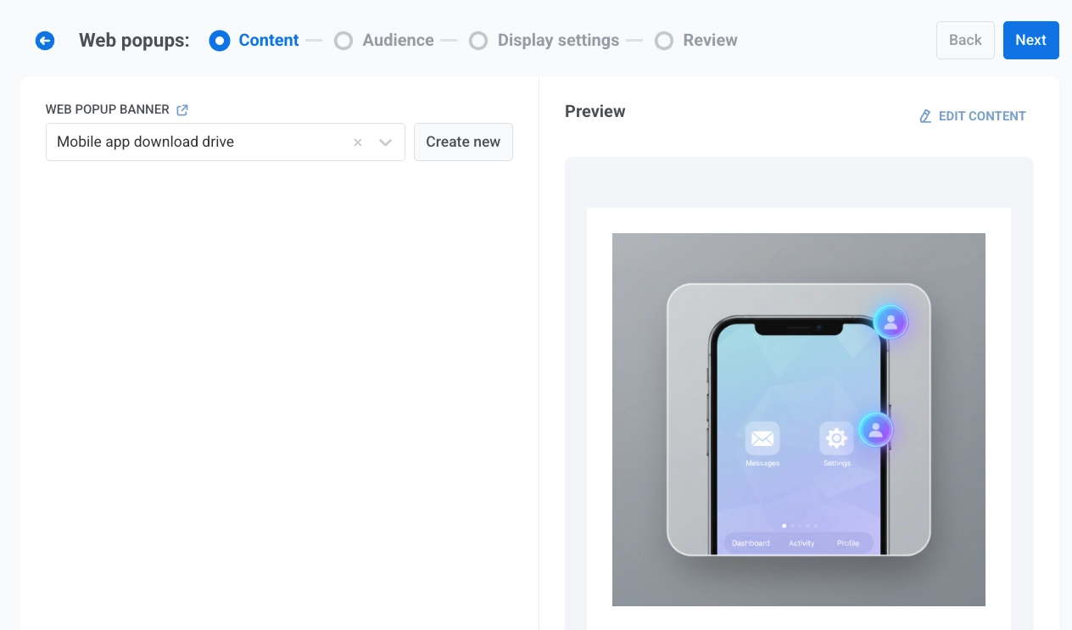Viewport: 1072px width, 630px height.
Task: Go to the Audience step label
Action: pos(398,40)
